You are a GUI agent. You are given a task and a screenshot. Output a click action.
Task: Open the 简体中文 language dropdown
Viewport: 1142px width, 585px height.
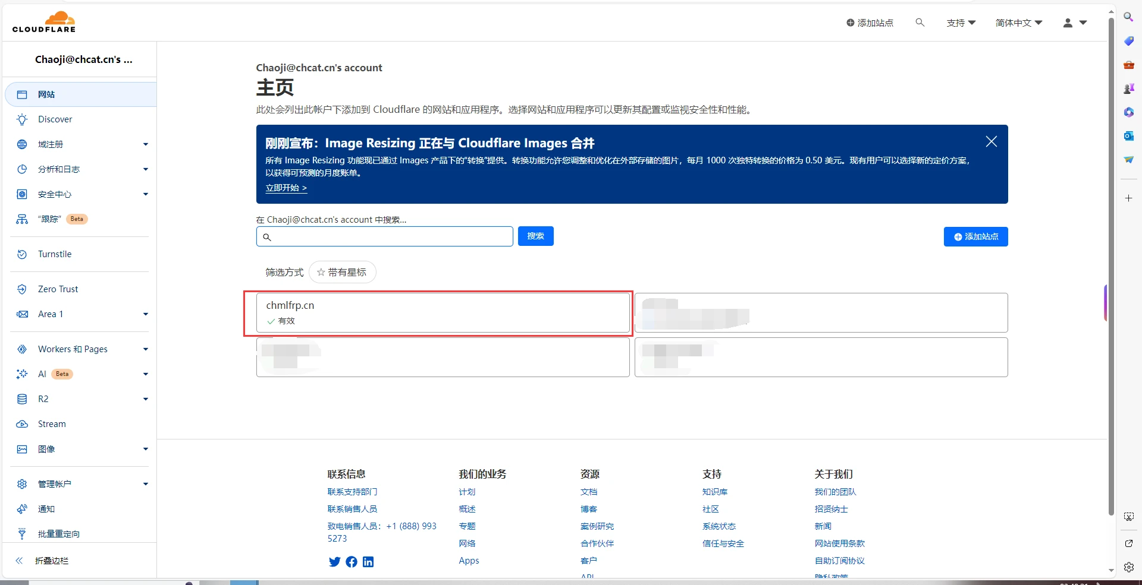click(1018, 22)
